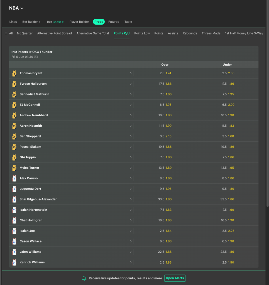Expand Chet Holmgren row chevron

131,220
